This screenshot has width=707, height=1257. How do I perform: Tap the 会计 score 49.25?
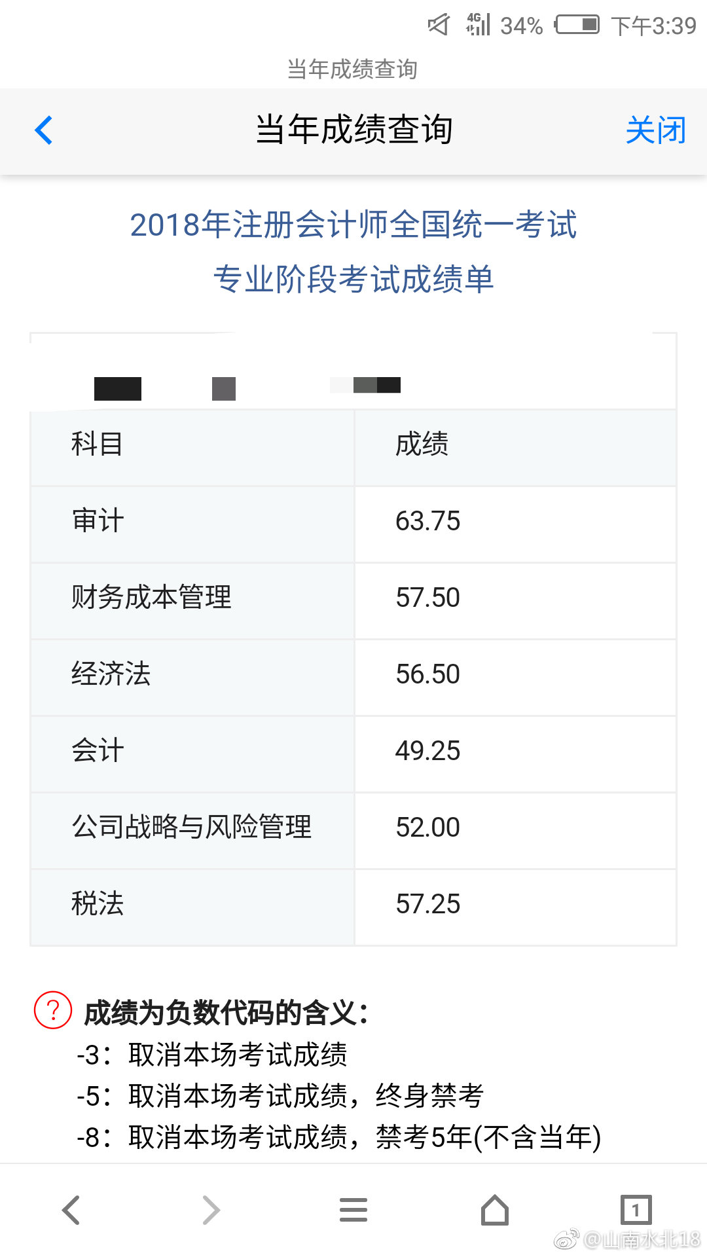[x=427, y=751]
